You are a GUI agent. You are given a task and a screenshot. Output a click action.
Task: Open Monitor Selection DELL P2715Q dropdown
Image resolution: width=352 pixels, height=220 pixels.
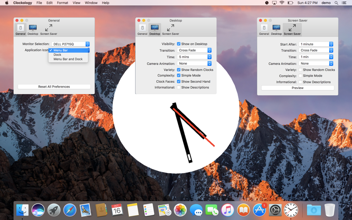[70, 44]
